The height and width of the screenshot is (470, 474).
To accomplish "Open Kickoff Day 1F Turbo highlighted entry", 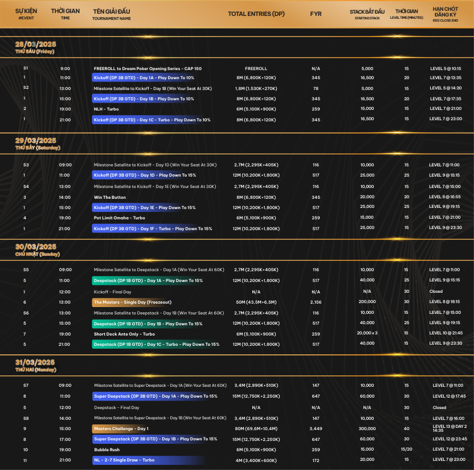I will [153, 229].
